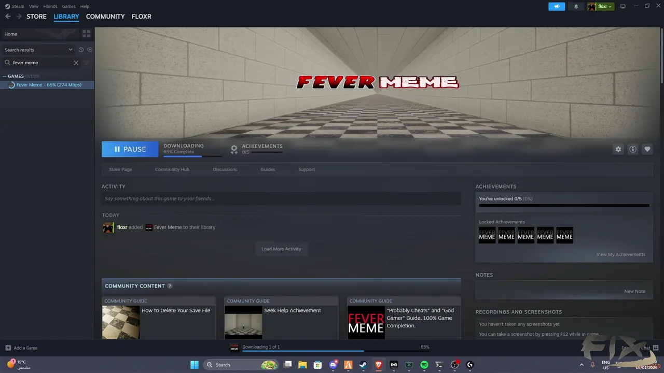Click first locked achievement icon
Image resolution: width=664 pixels, height=373 pixels.
pyautogui.click(x=487, y=235)
